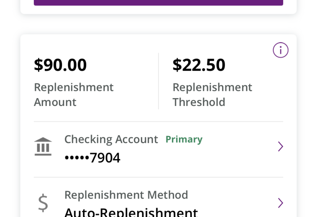Click the dollar sign in $90.00
Image resolution: width=317 pixels, height=217 pixels.
click(x=38, y=65)
